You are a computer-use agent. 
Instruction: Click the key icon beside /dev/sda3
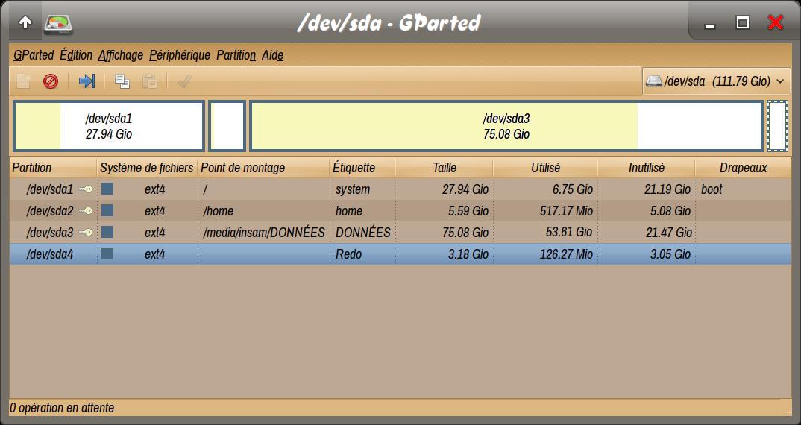tap(86, 233)
